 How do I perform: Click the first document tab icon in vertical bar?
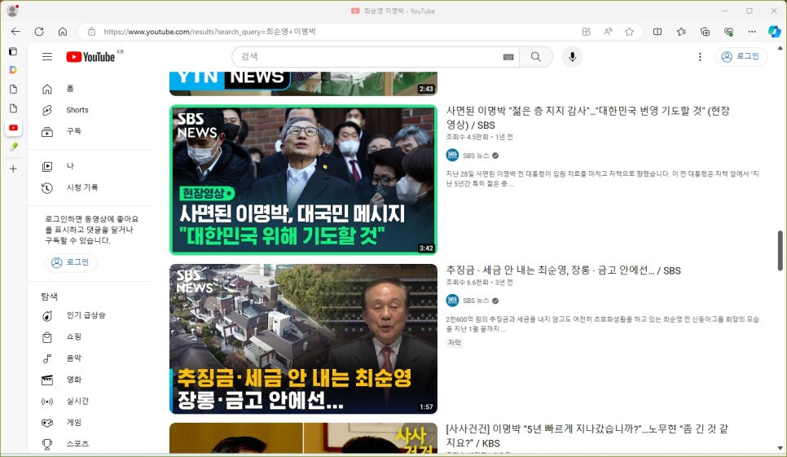pos(14,90)
